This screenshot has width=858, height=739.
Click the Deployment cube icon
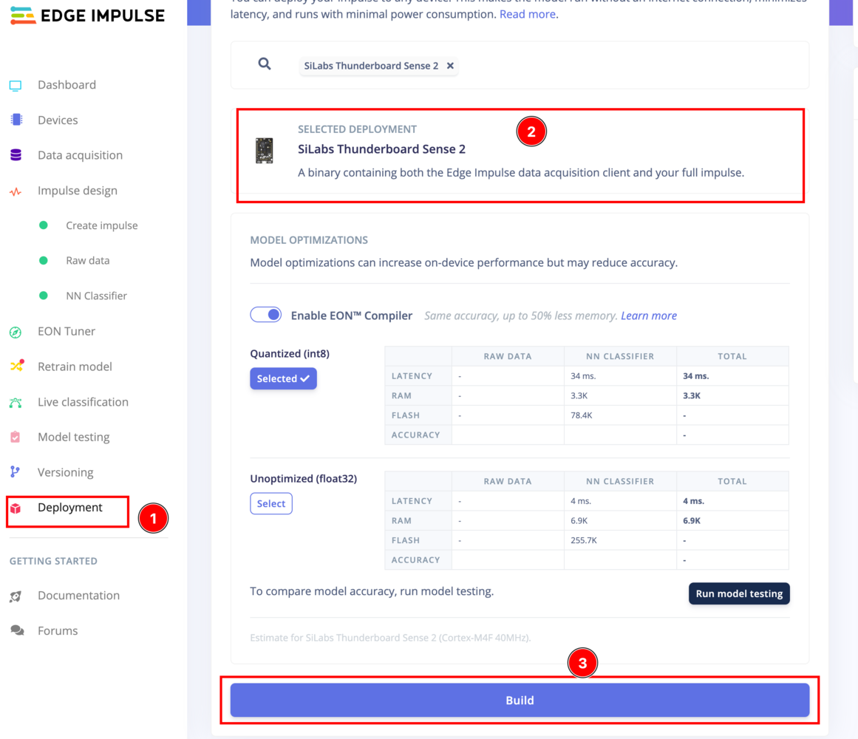click(x=16, y=508)
